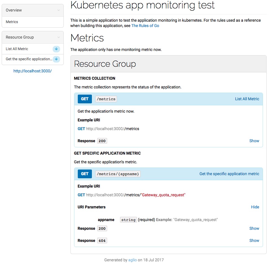The height and width of the screenshot is (265, 270).
Task: Show the Response 404 details
Action: (x=254, y=240)
